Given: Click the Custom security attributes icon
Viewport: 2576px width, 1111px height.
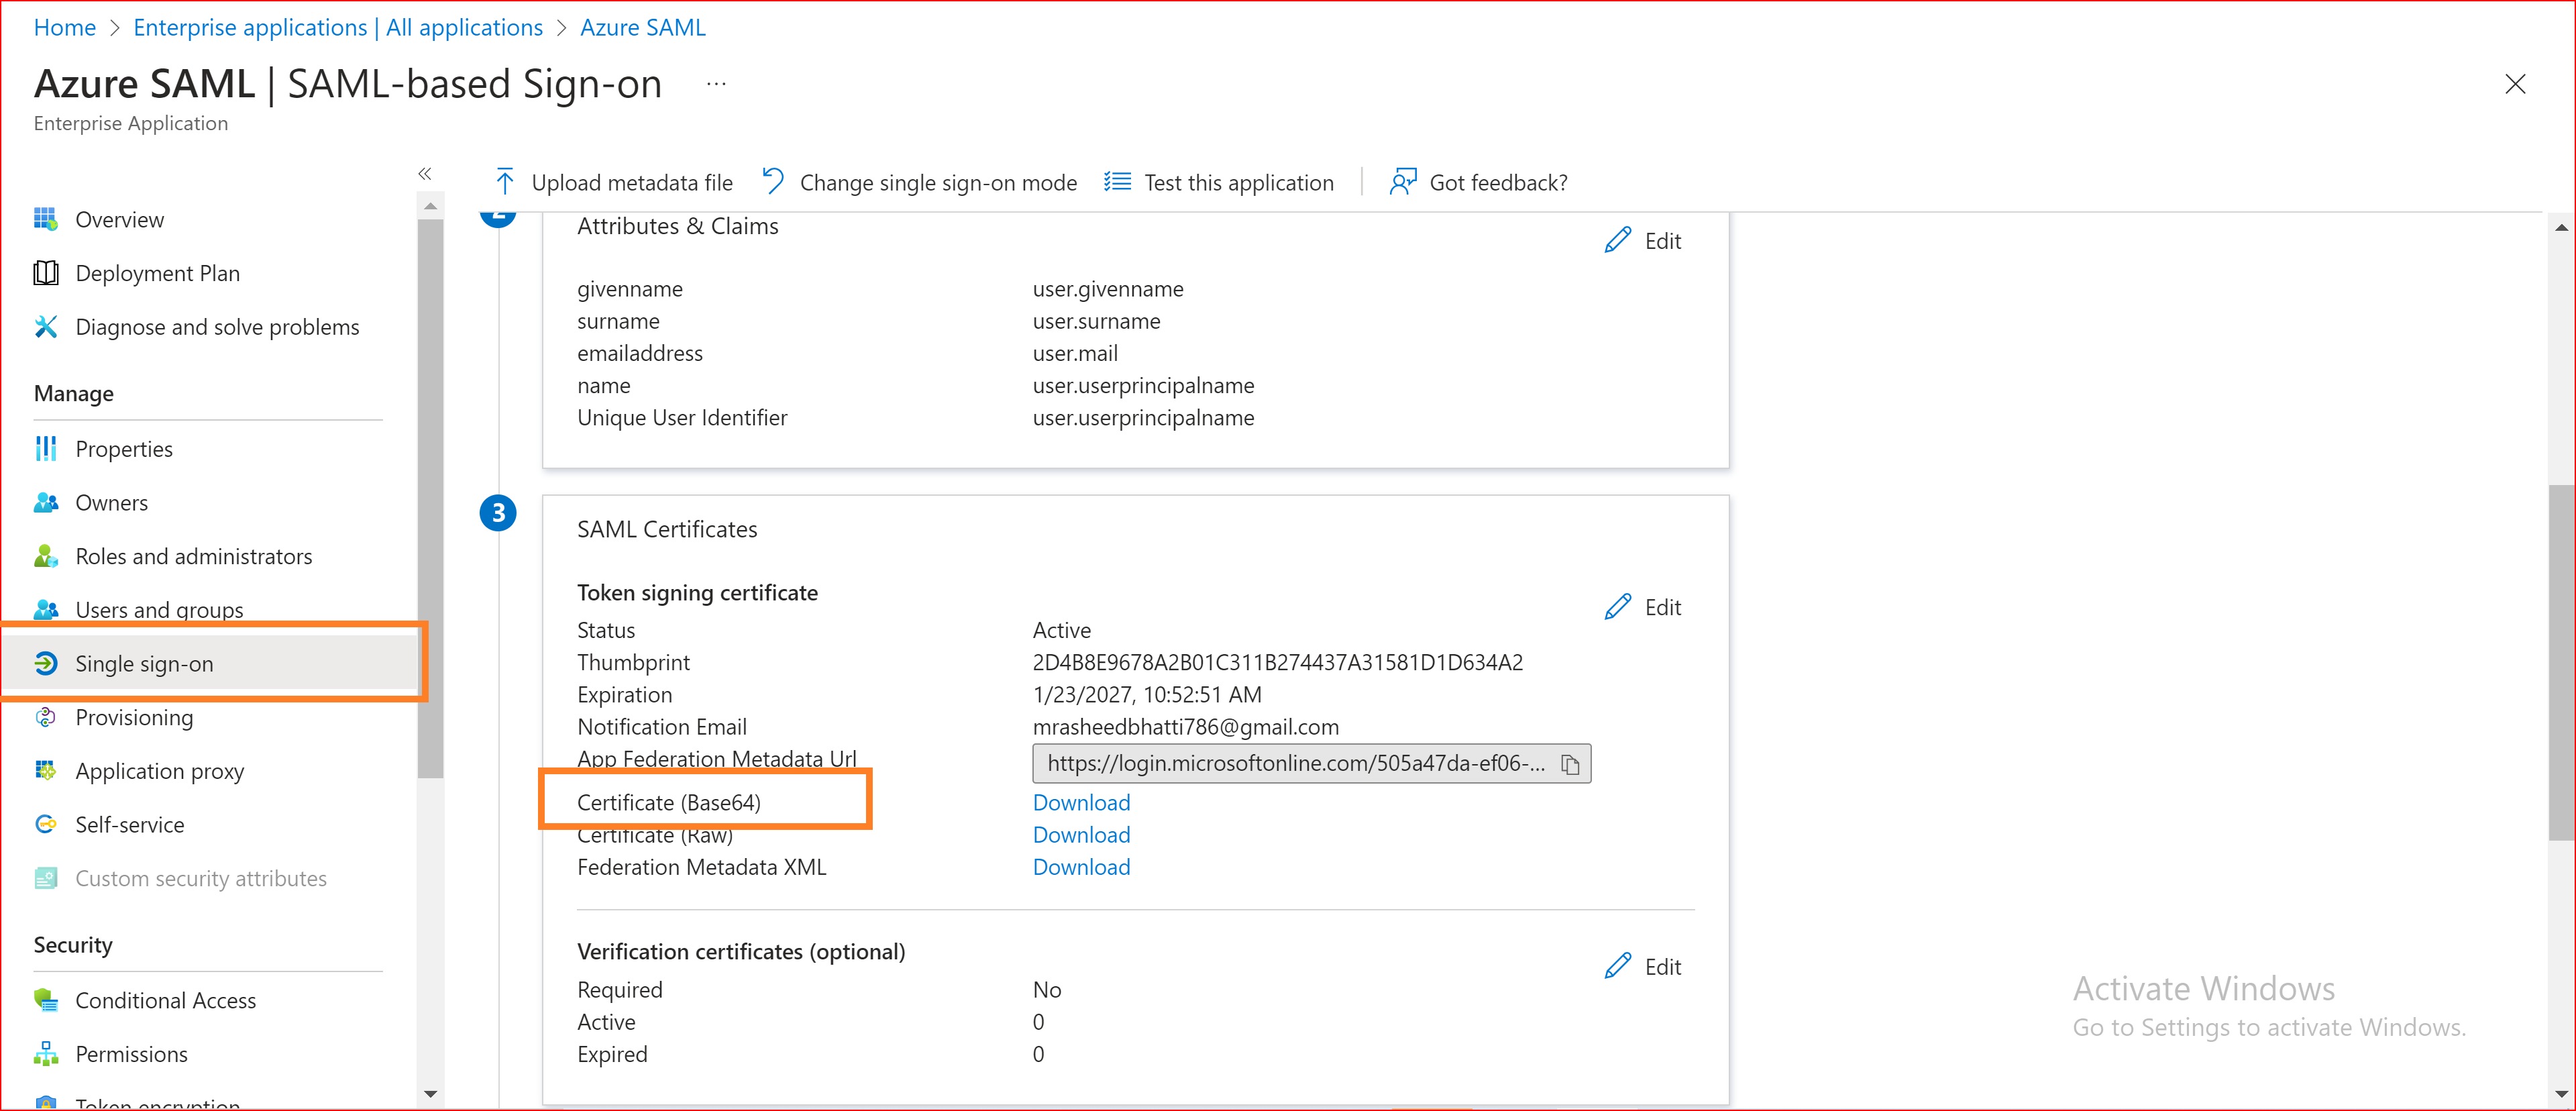Looking at the screenshot, I should (x=46, y=878).
